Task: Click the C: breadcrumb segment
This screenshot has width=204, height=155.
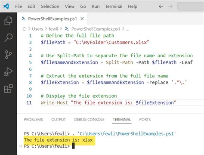Action: [25, 29]
